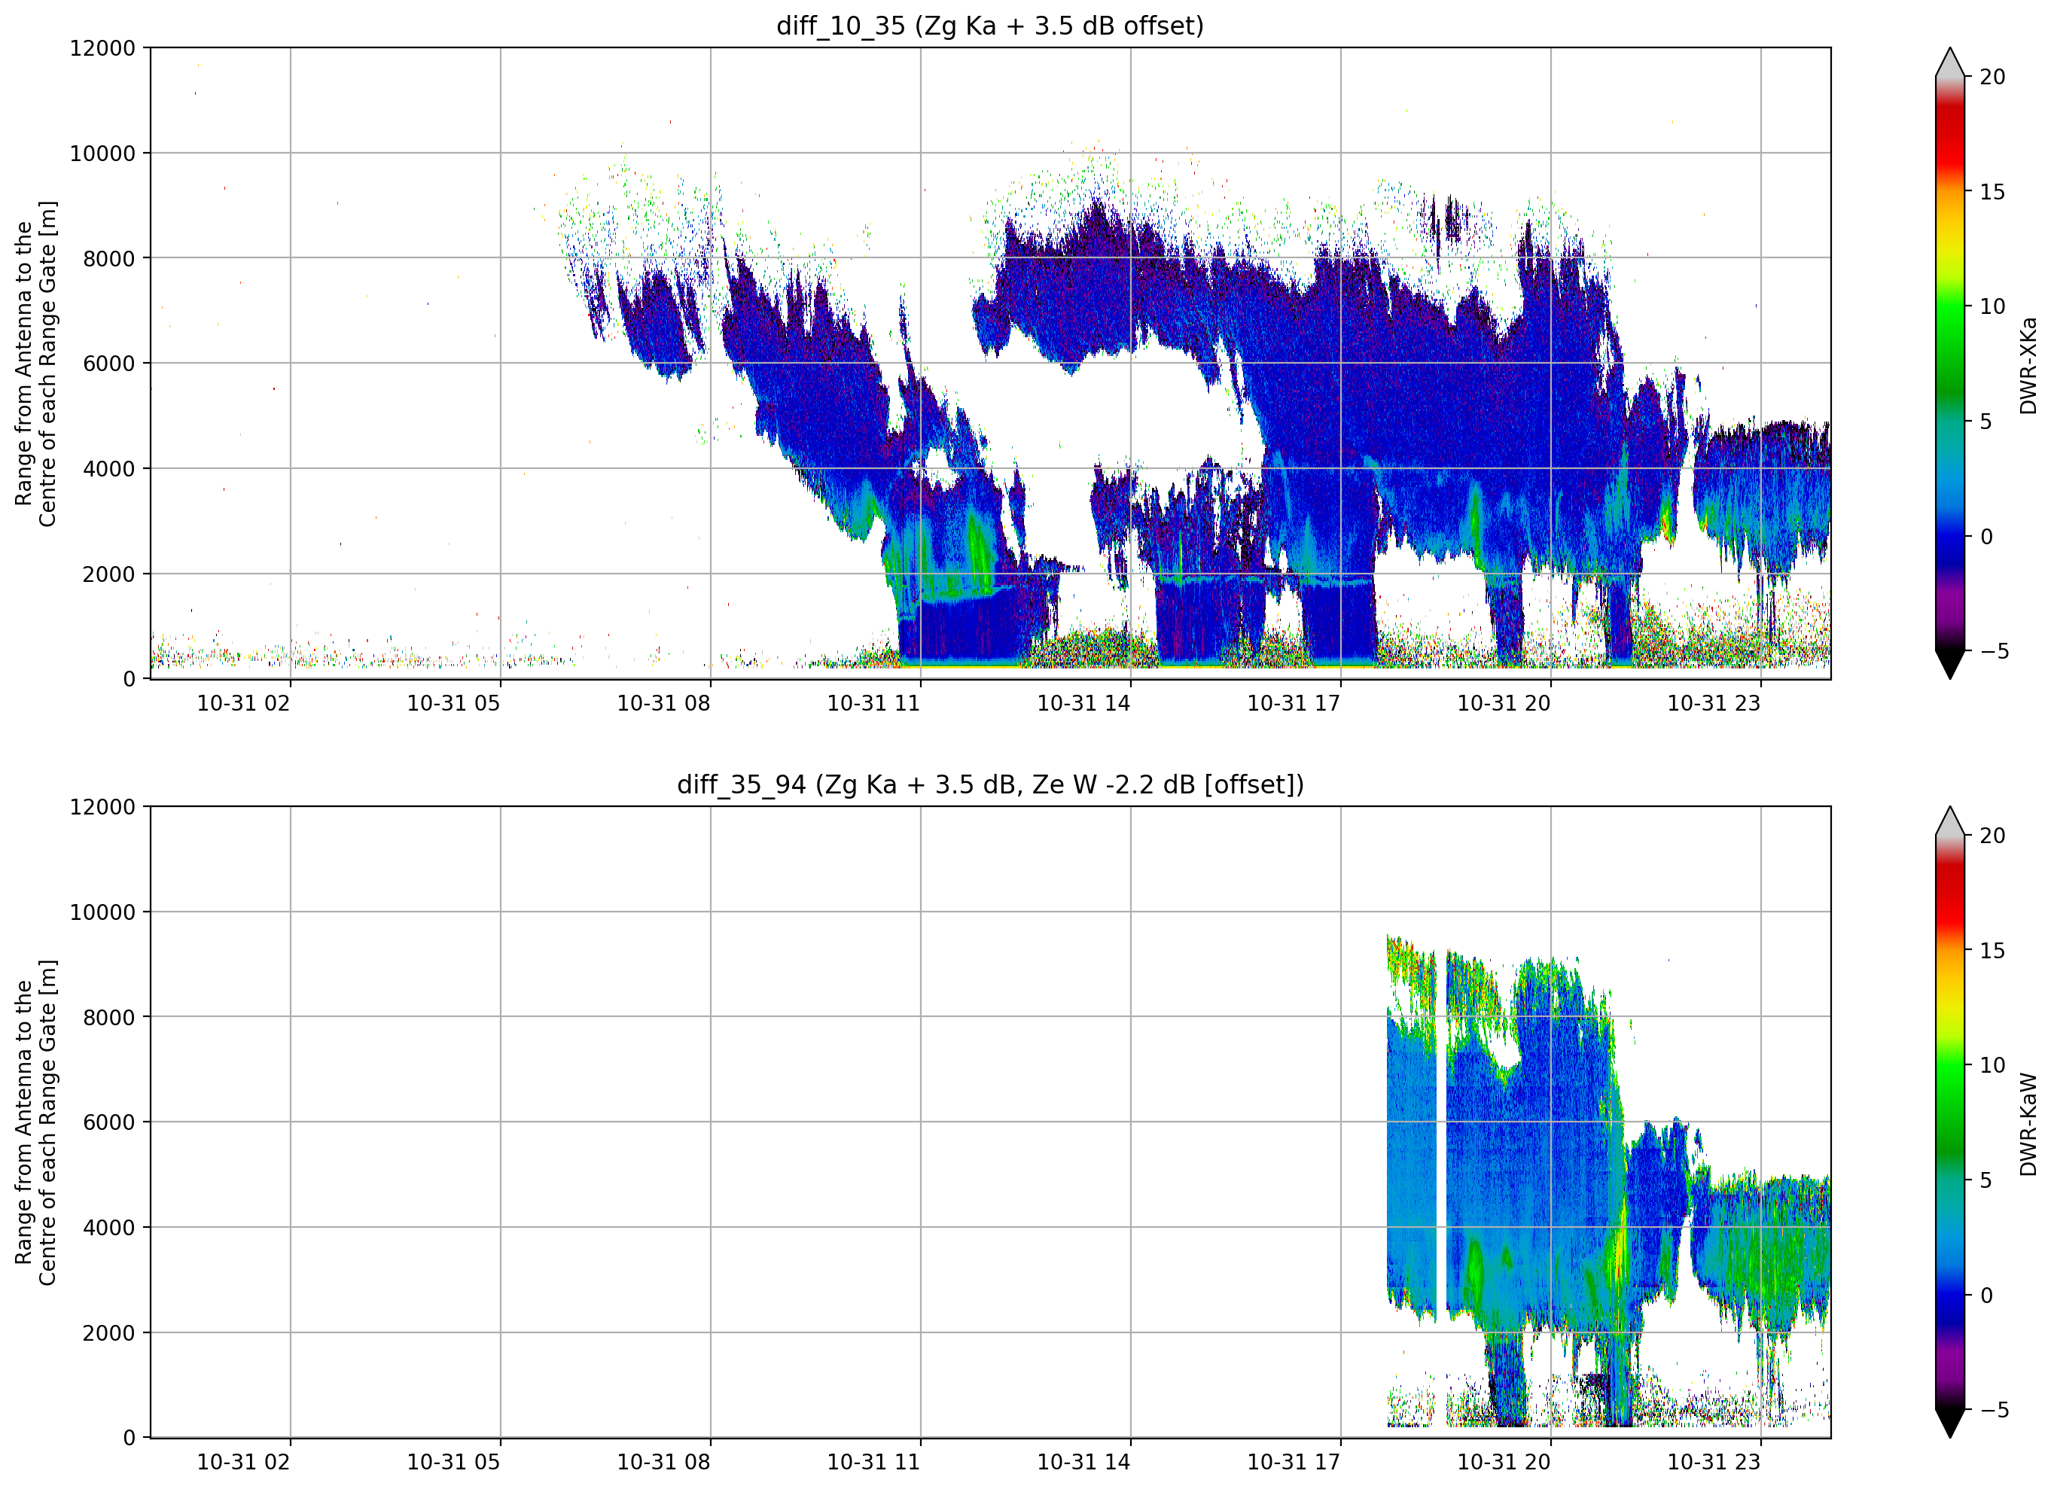
Task: Click tick label "10" on top colorbar
Action: point(1992,307)
